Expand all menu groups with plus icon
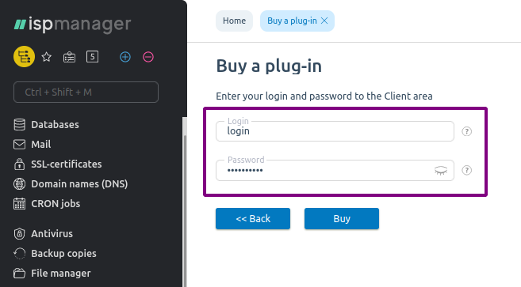Viewport: 521px width, 287px height. (x=125, y=57)
